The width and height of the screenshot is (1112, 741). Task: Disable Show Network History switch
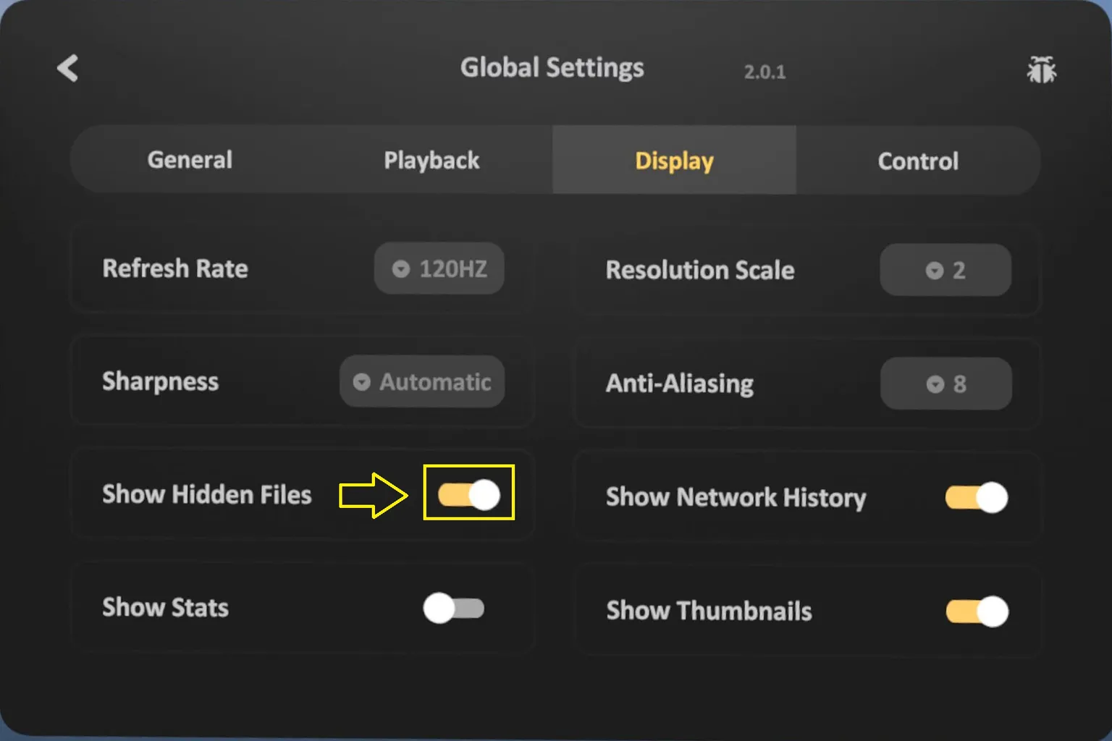pyautogui.click(x=977, y=498)
